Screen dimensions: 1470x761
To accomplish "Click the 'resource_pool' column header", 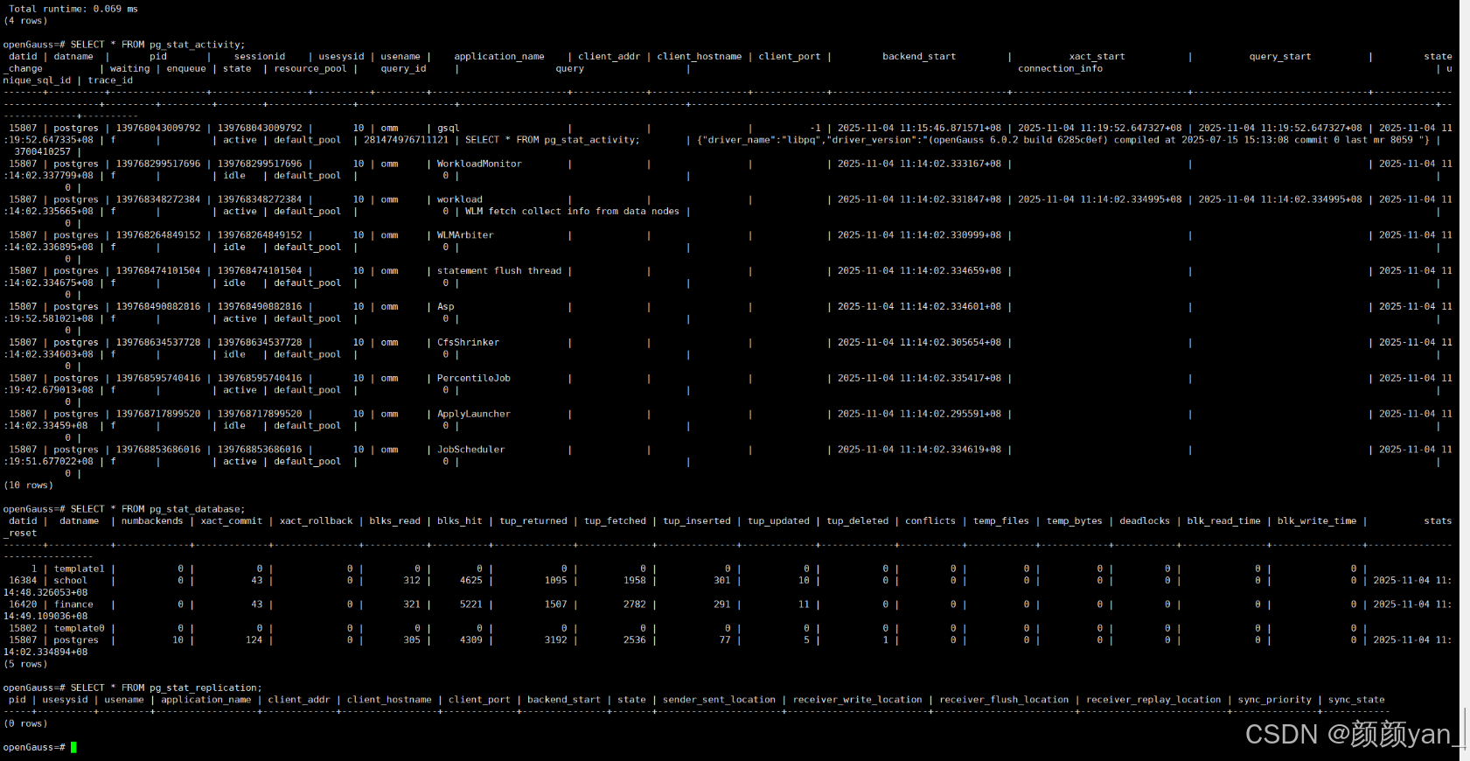I will [310, 68].
